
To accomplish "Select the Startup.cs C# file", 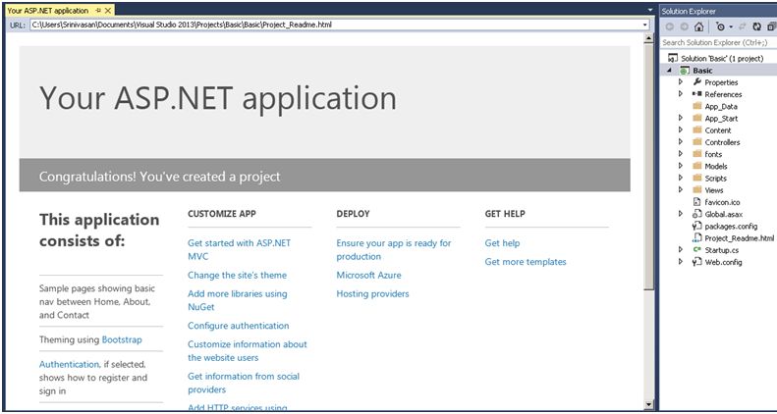I will (x=721, y=250).
